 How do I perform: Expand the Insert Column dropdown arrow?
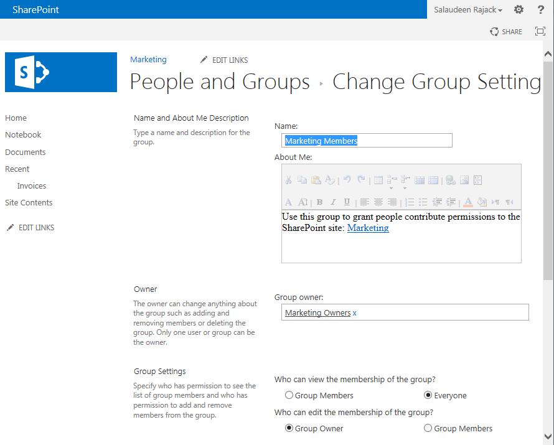pyautogui.click(x=405, y=188)
